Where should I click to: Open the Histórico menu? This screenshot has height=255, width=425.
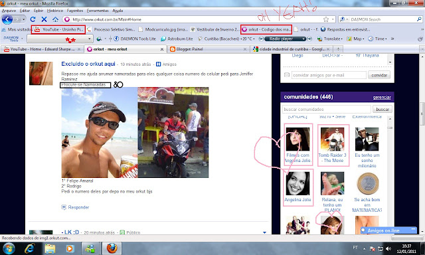(x=54, y=11)
